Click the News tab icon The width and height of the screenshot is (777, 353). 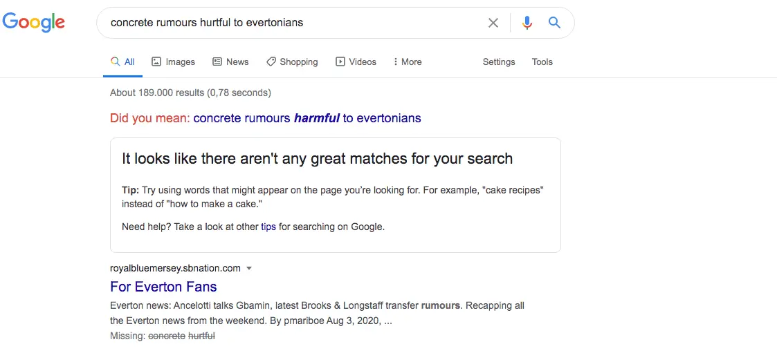217,61
